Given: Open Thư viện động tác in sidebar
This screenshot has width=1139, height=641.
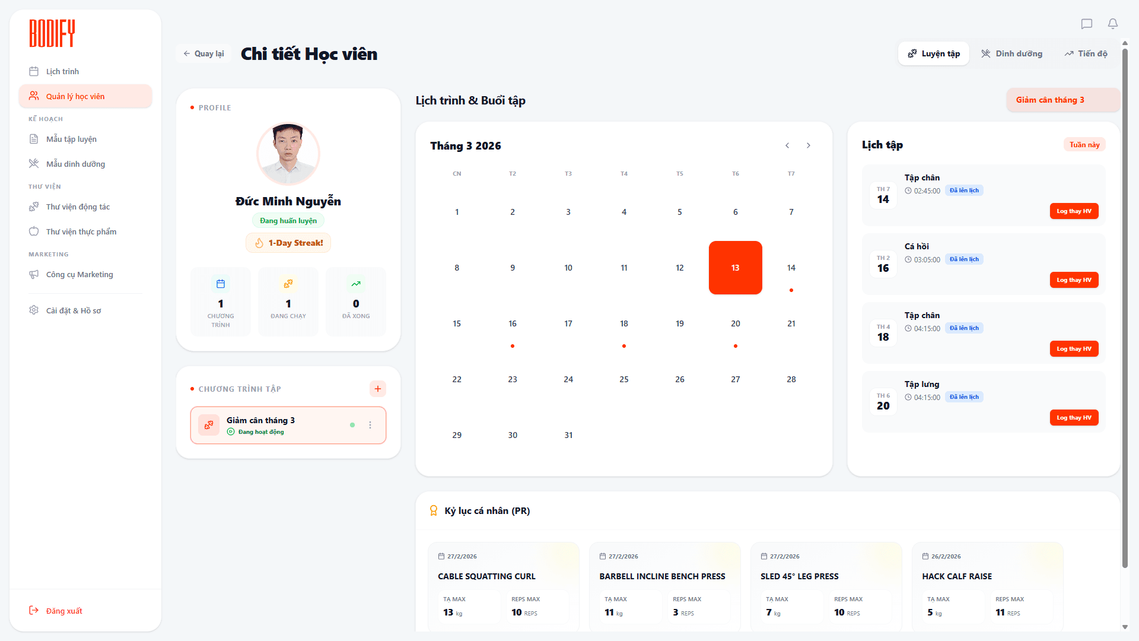Looking at the screenshot, I should click(78, 207).
